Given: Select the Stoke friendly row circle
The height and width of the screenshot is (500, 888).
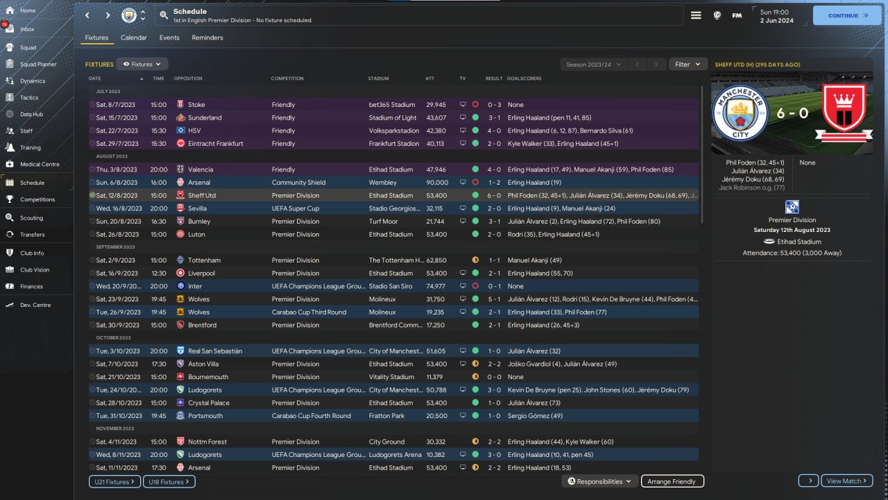Looking at the screenshot, I should point(92,105).
